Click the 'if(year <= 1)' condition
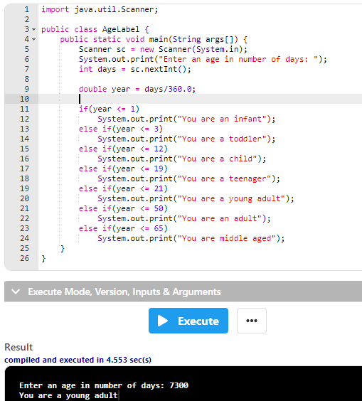The height and width of the screenshot is (401, 362). 109,109
